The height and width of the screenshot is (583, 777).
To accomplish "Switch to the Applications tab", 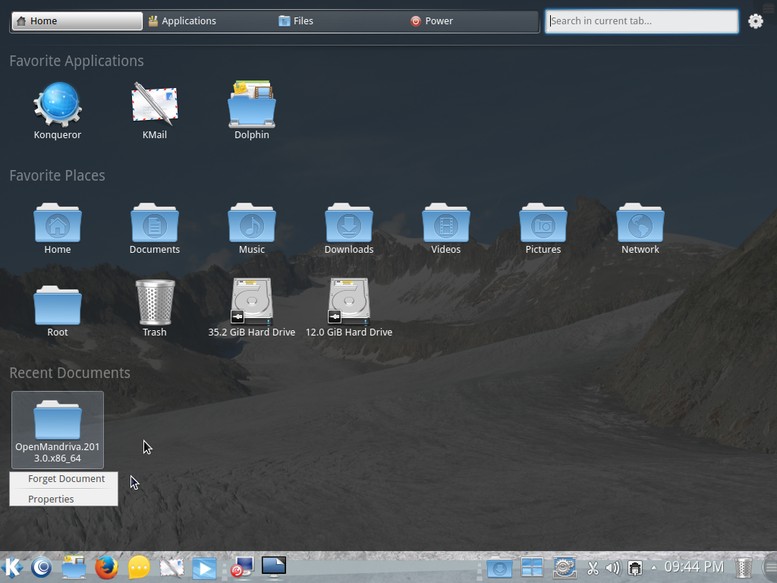I will click(183, 20).
